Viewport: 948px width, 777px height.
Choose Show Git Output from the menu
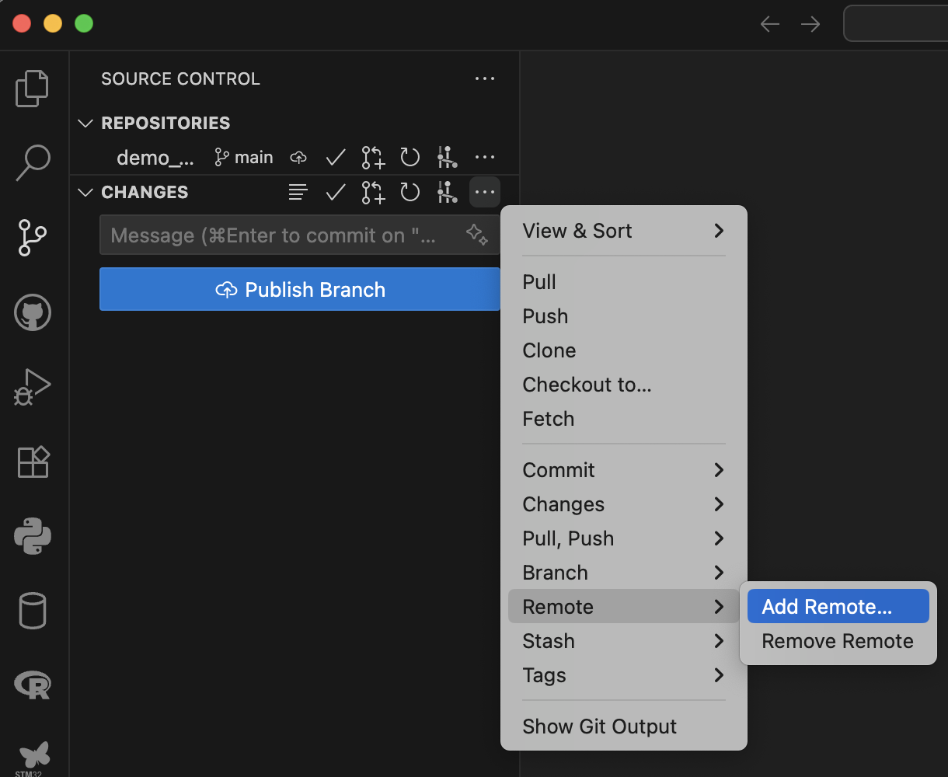(x=599, y=726)
